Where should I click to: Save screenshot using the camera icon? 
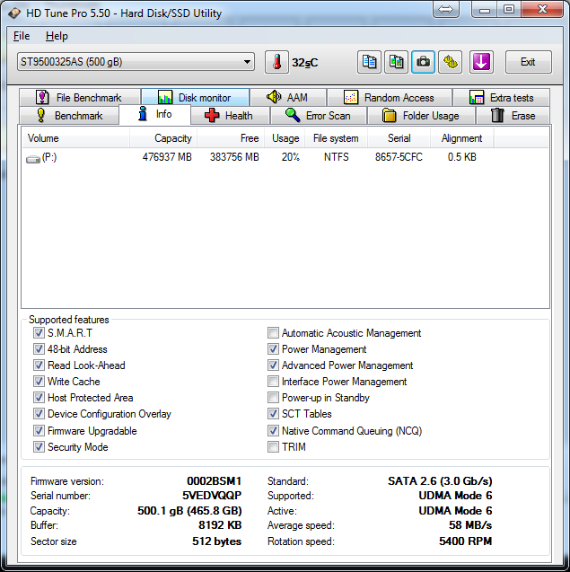pyautogui.click(x=423, y=62)
